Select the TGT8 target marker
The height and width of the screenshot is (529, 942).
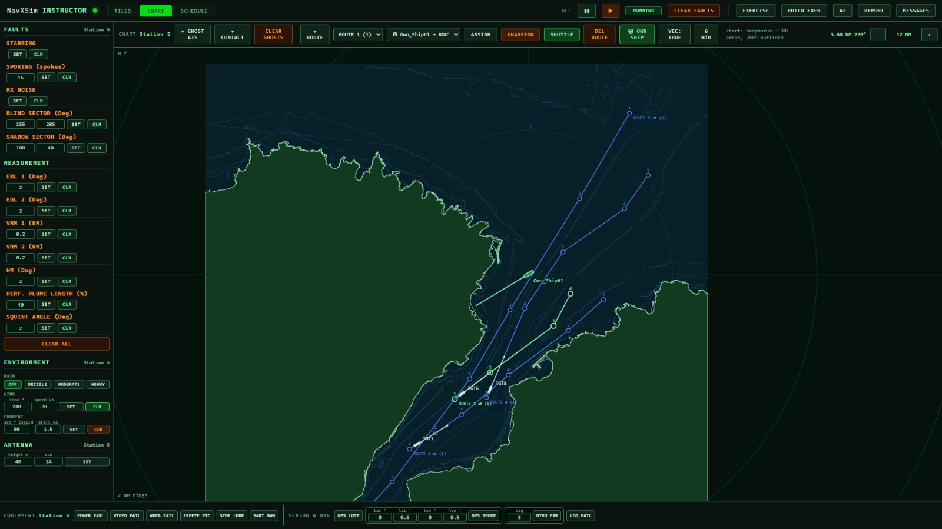(x=490, y=389)
